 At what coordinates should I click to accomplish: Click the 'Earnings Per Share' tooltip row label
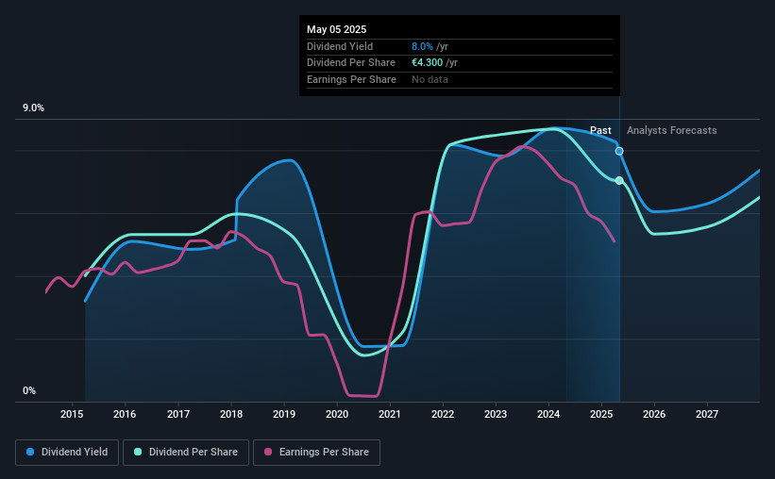(x=351, y=79)
